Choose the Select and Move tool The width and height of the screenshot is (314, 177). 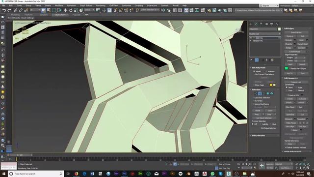65,10
